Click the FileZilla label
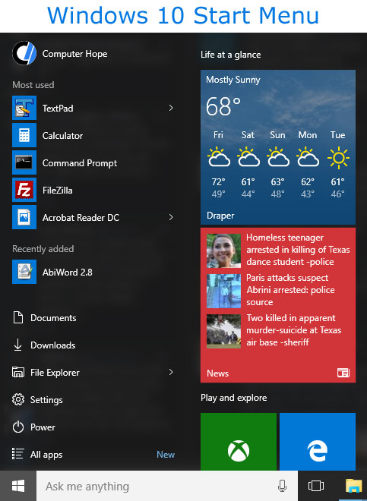367x501 pixels. (x=58, y=191)
